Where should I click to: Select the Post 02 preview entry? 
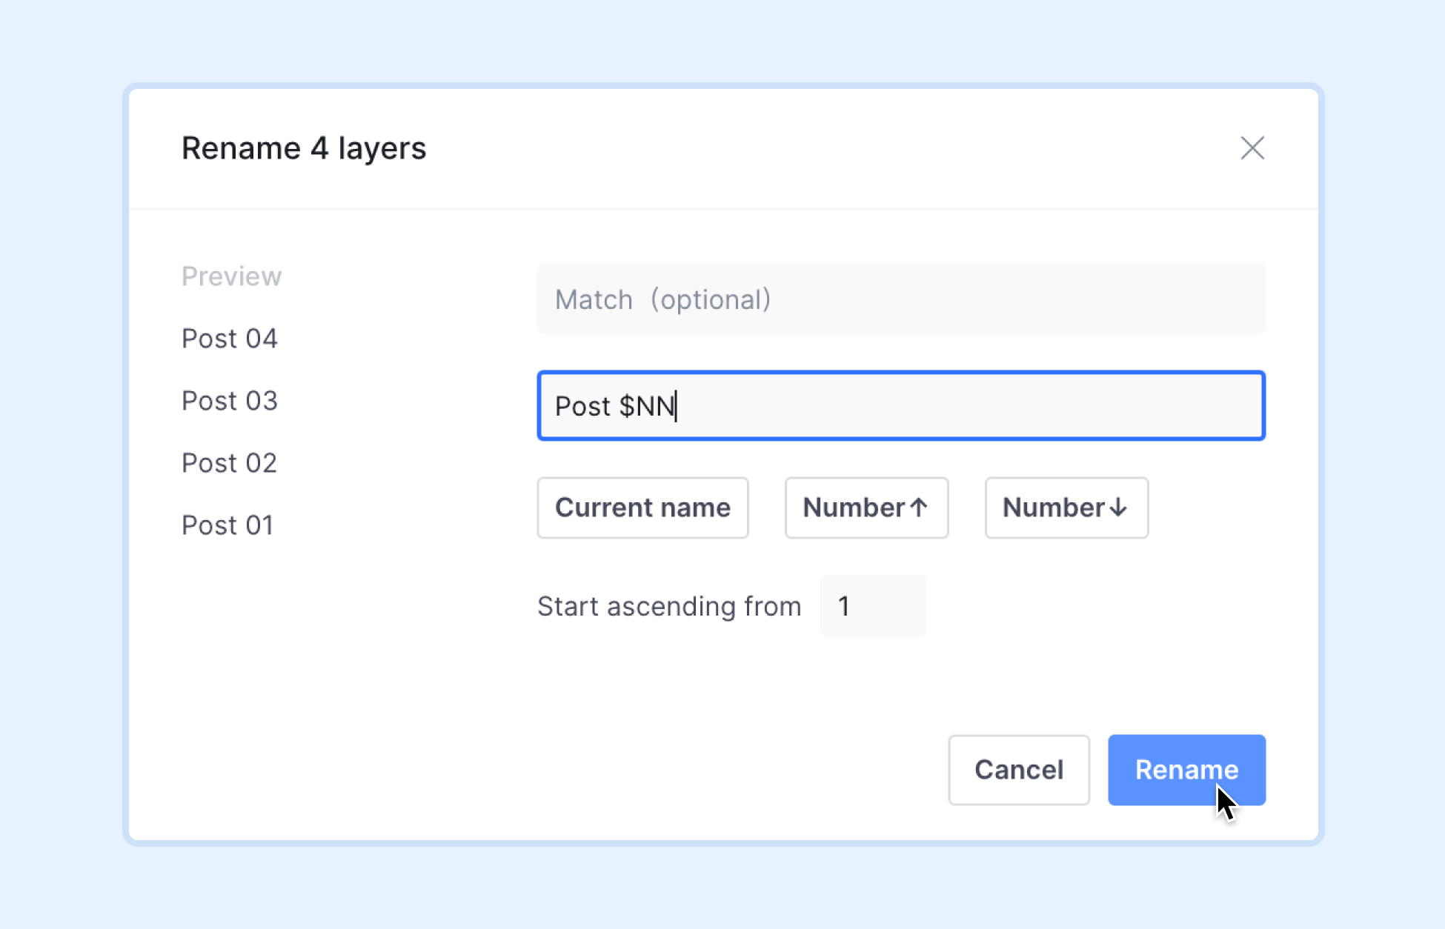230,463
